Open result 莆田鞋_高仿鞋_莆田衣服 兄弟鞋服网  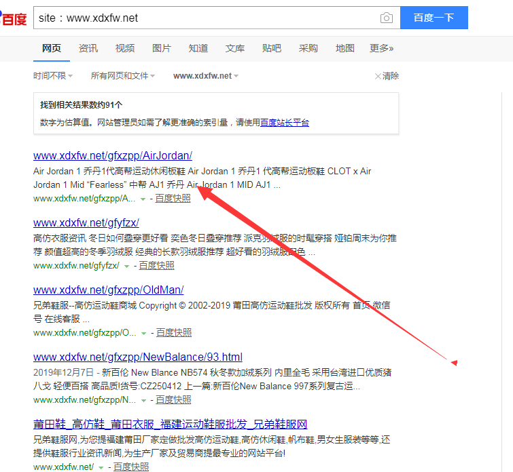click(170, 425)
